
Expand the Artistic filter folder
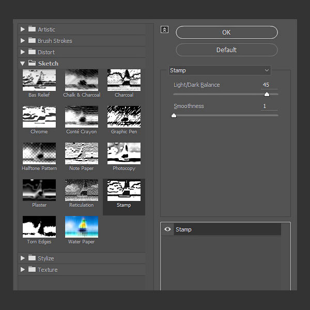tap(23, 29)
